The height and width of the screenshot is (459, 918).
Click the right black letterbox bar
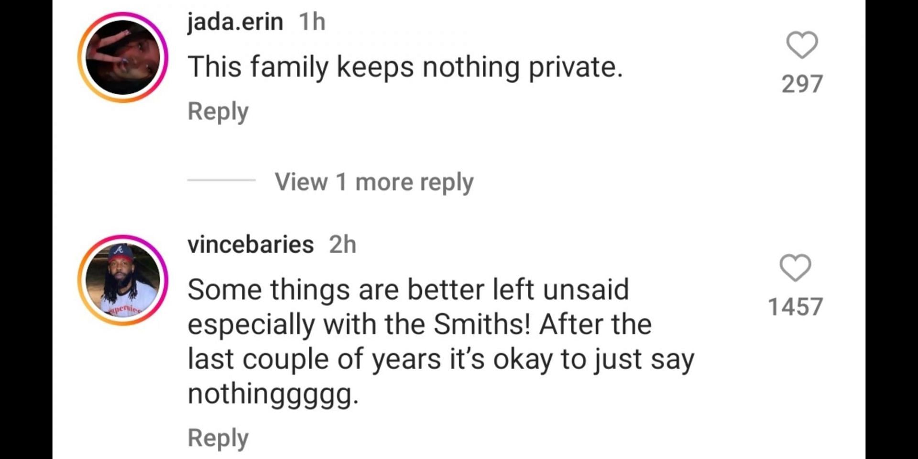(x=892, y=229)
